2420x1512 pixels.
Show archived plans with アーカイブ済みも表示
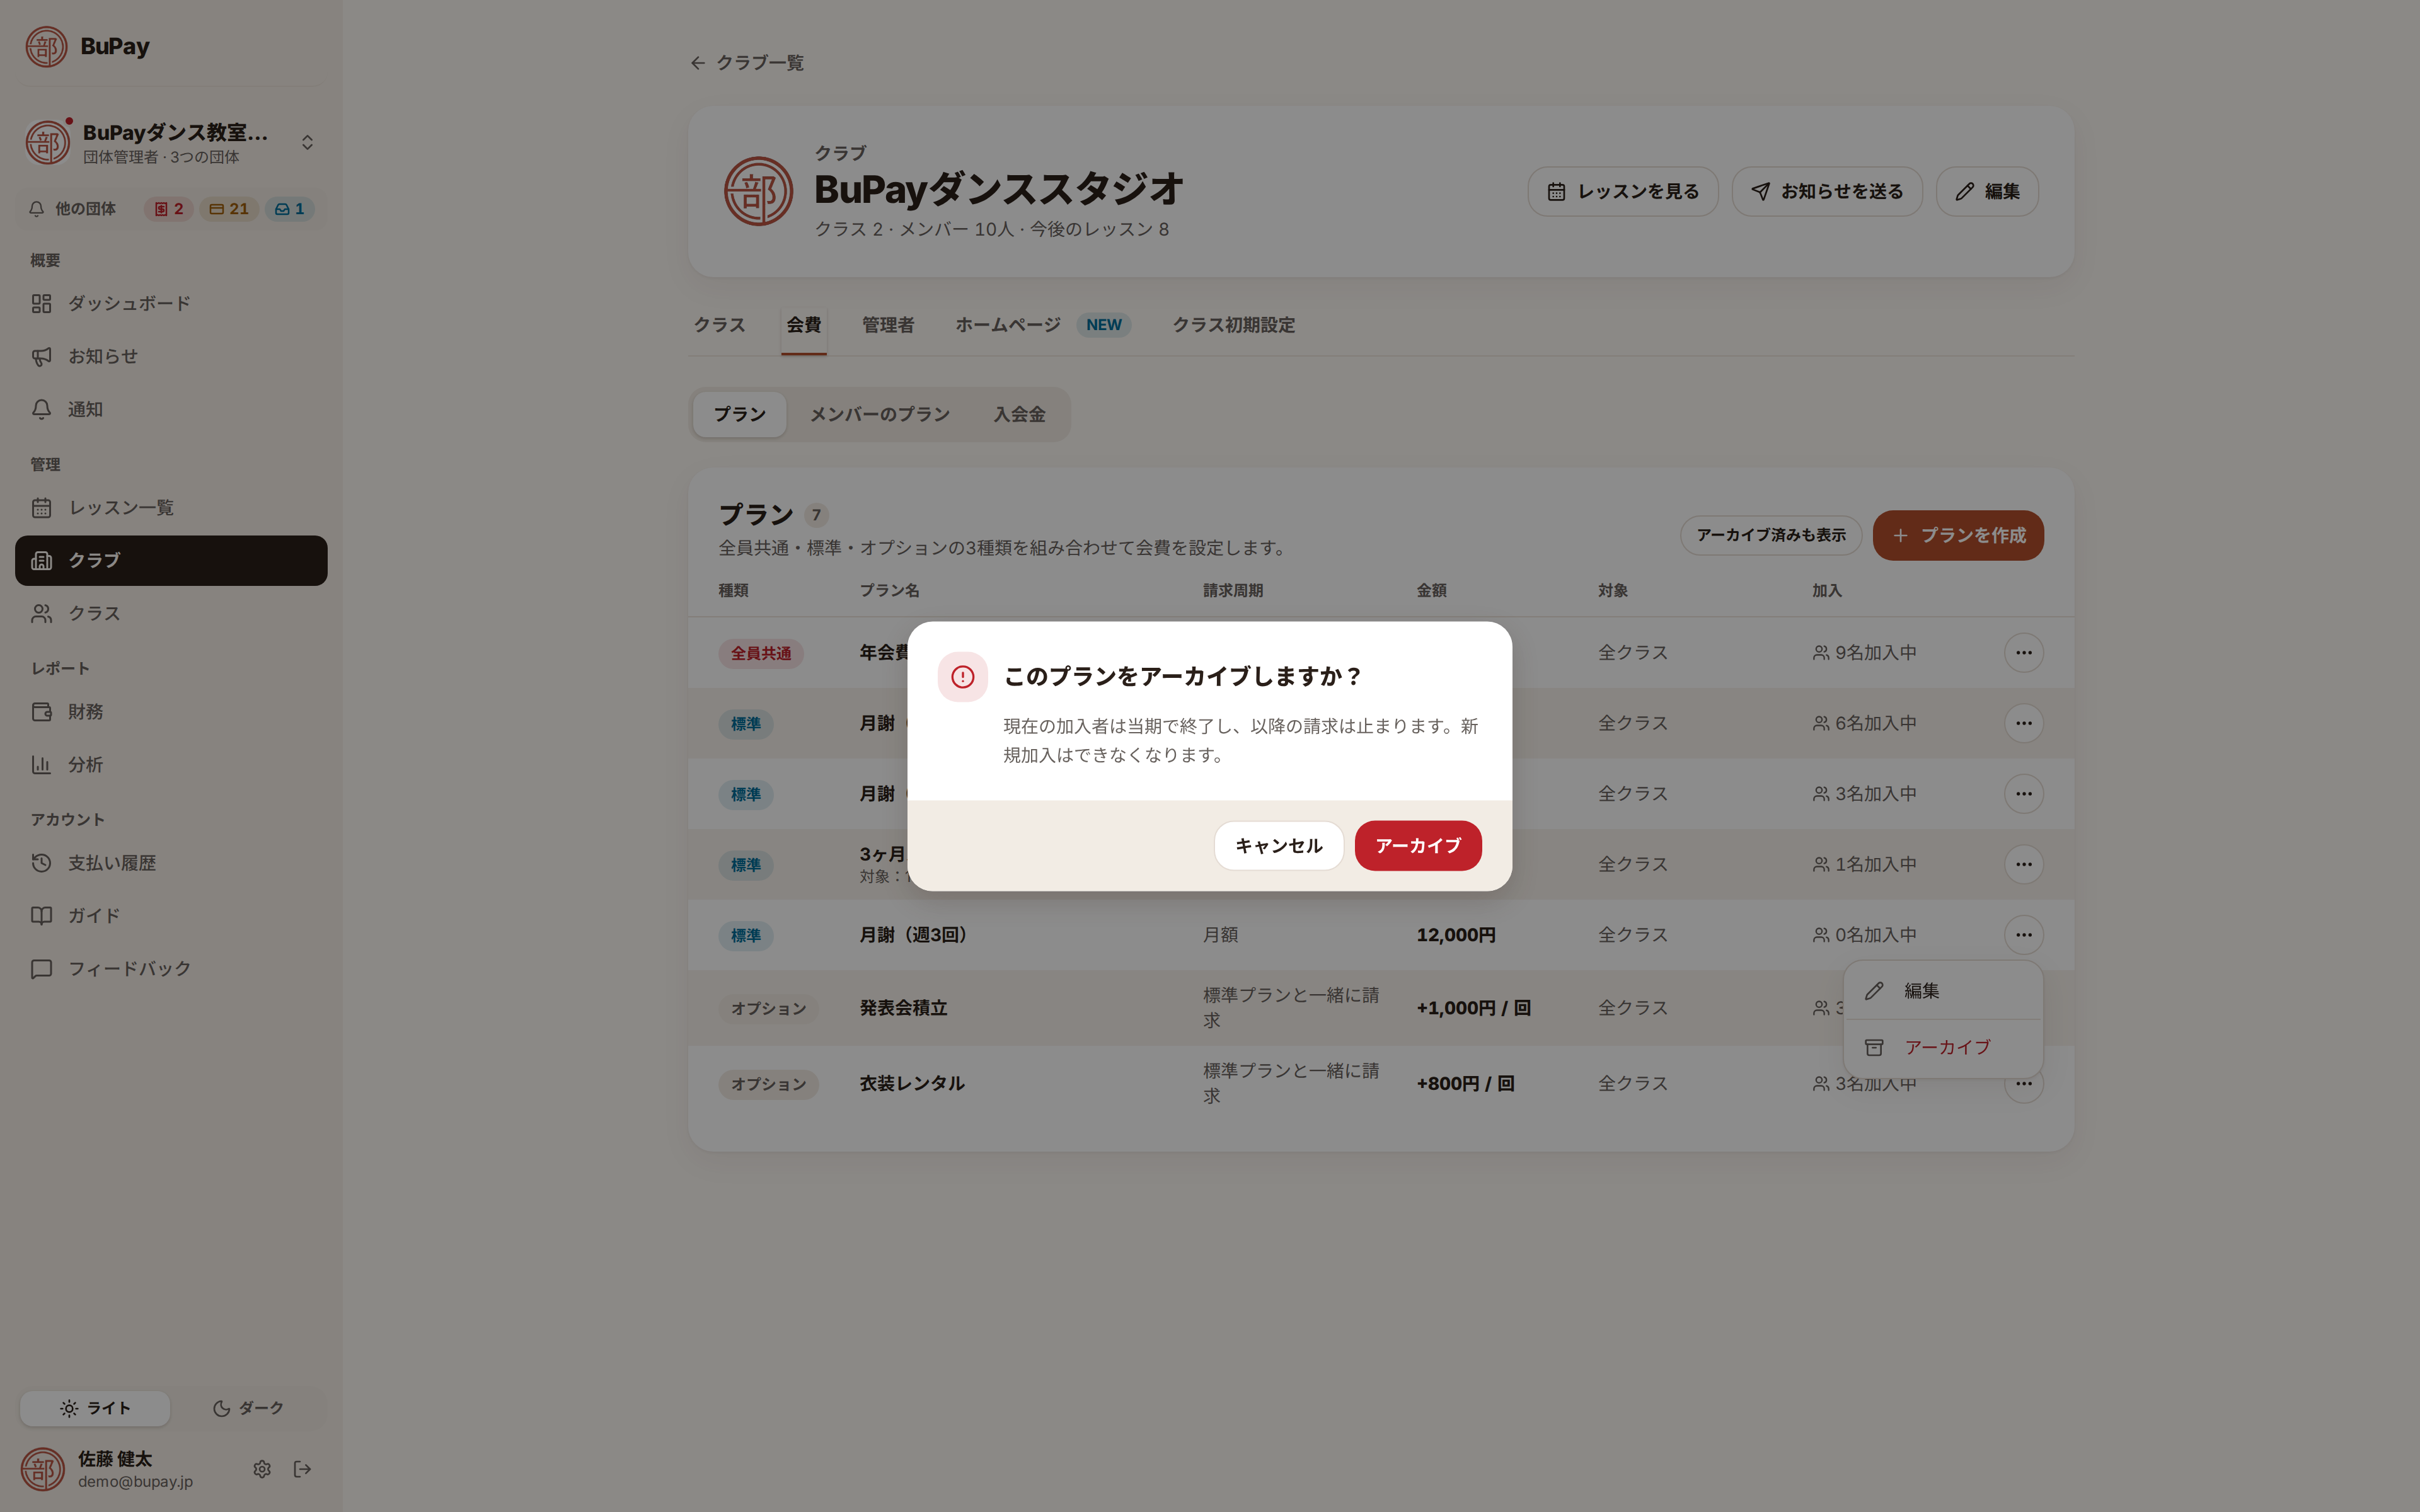tap(1770, 535)
